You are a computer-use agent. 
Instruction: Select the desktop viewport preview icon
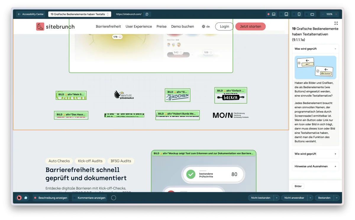point(274,14)
